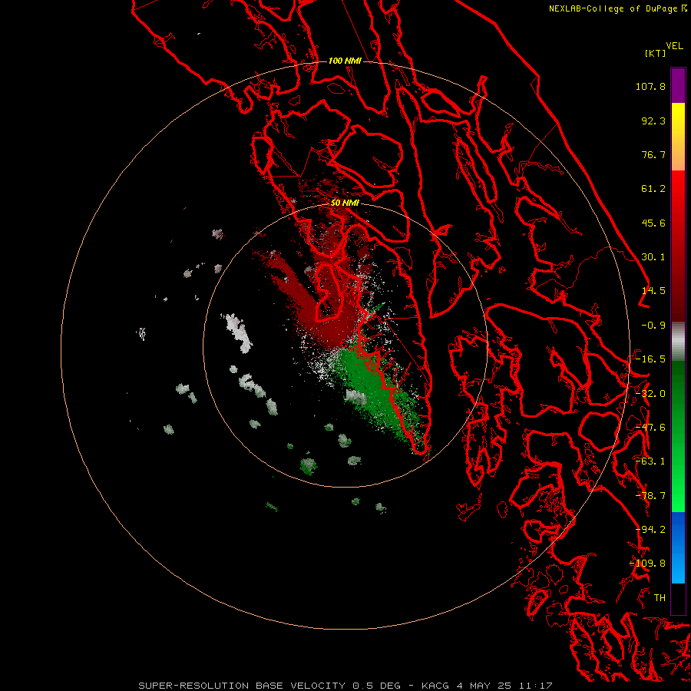Click the TH legend label
Screen dimensions: 691x691
point(660,598)
